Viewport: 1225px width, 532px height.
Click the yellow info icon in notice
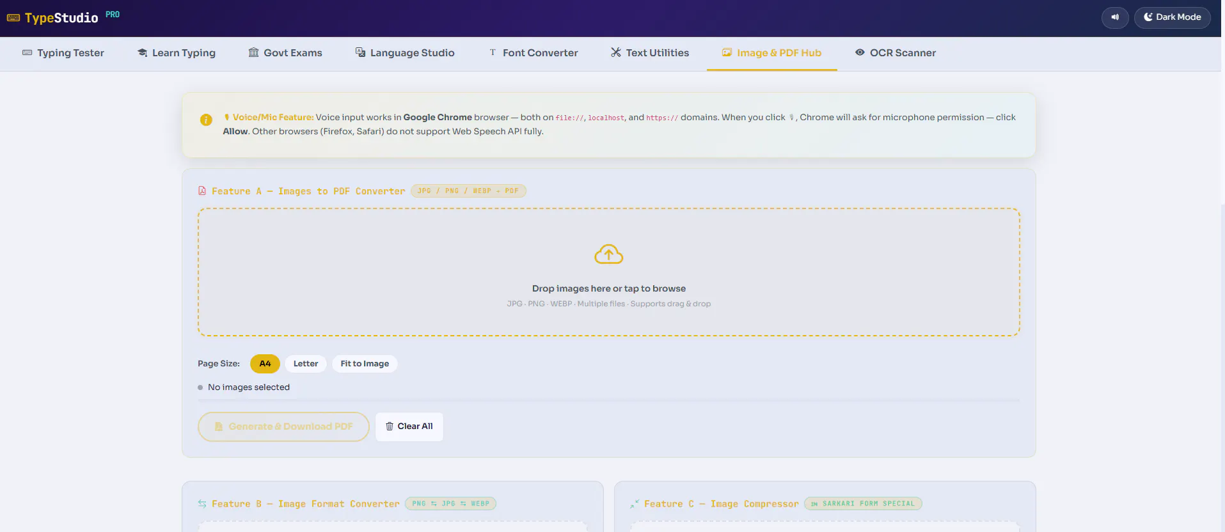click(x=206, y=120)
